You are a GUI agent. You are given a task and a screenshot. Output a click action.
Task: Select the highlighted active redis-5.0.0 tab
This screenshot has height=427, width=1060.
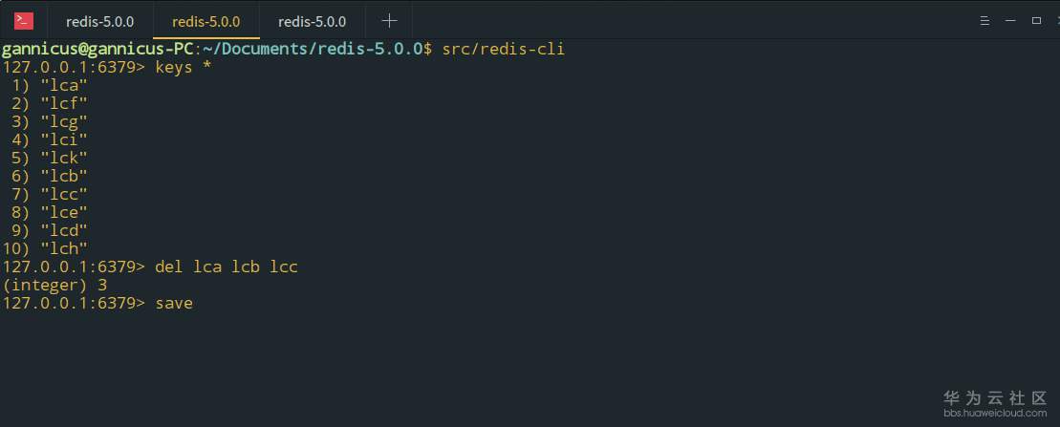pyautogui.click(x=206, y=21)
